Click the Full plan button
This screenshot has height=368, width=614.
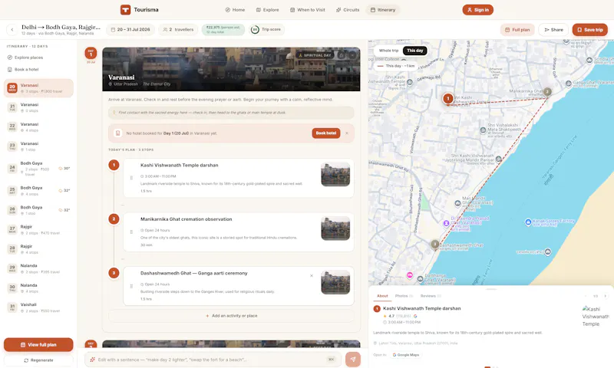(517, 30)
